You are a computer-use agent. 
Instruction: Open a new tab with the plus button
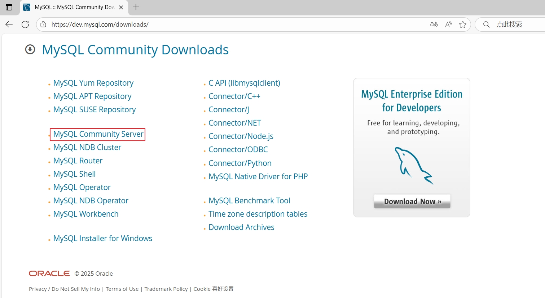136,7
